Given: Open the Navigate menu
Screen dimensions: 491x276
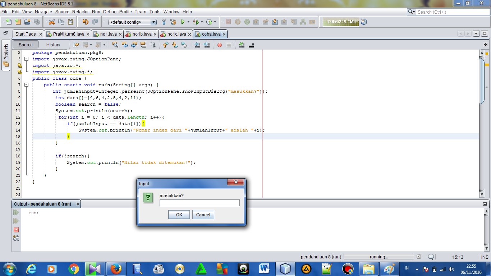Looking at the screenshot, I should pyautogui.click(x=43, y=12).
